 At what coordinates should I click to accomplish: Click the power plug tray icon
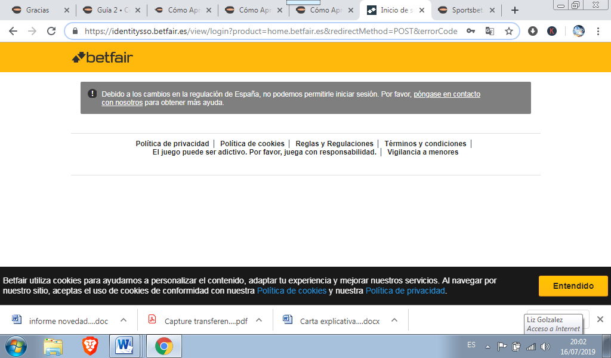coord(516,346)
